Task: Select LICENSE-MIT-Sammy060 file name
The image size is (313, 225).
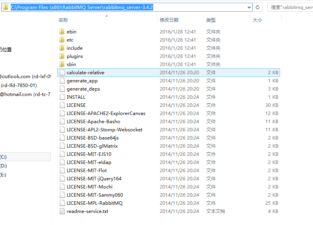Action: 95,195
